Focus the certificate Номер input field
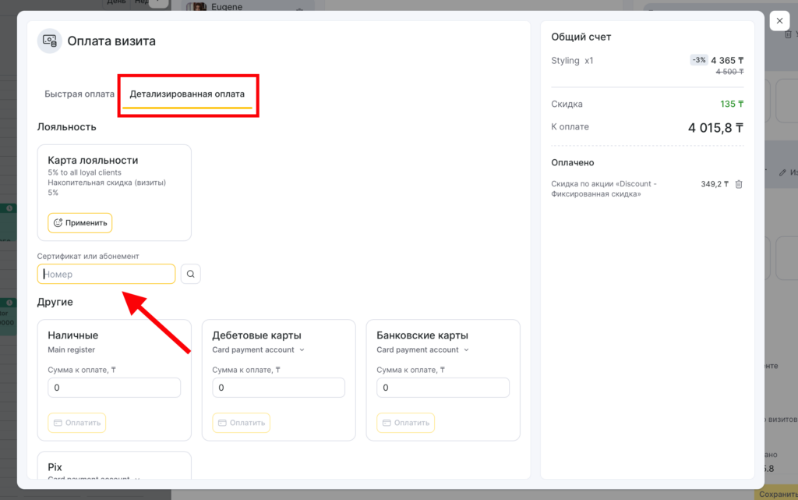The height and width of the screenshot is (500, 798). pos(106,274)
